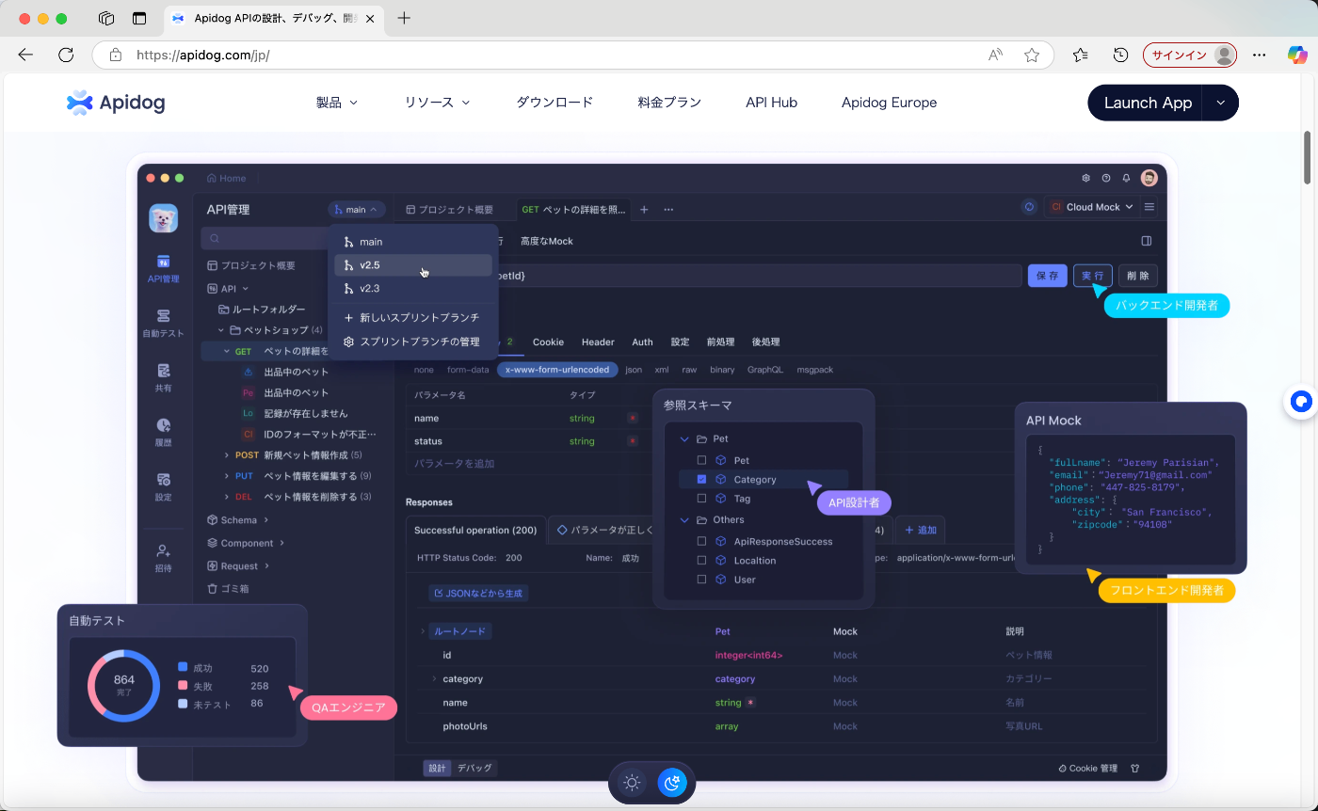This screenshot has width=1318, height=811.
Task: Click the trash icon beside Cookie 管理
Action: [1134, 768]
